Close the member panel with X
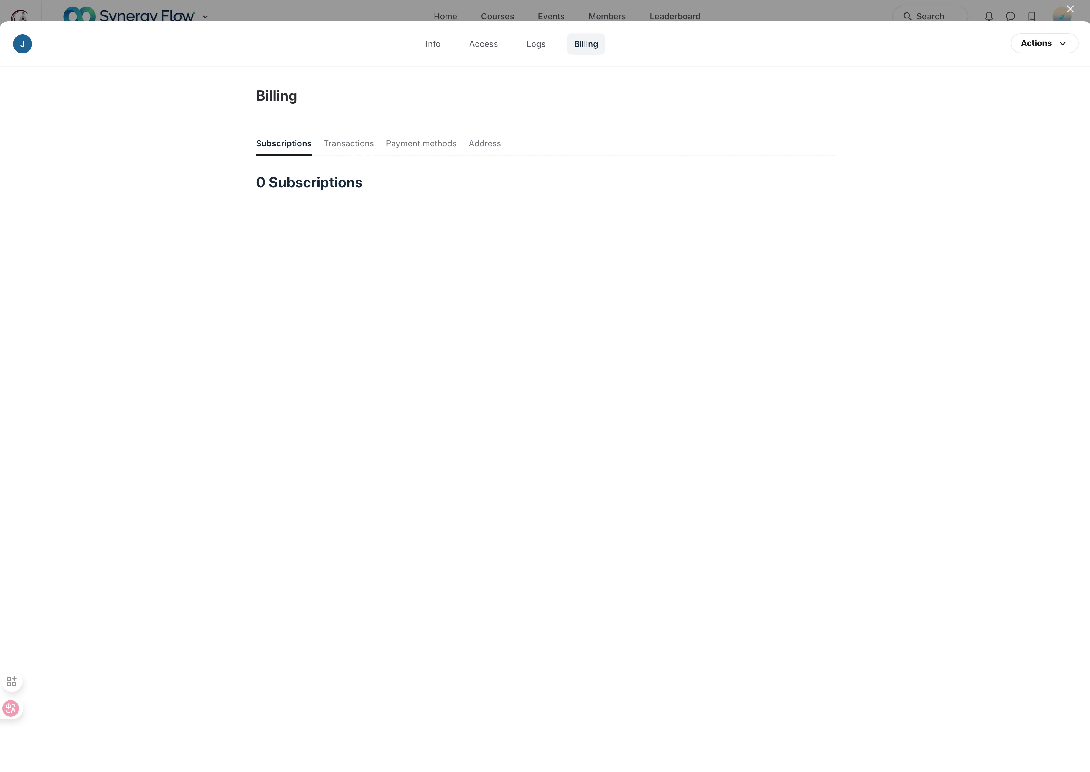 point(1070,9)
